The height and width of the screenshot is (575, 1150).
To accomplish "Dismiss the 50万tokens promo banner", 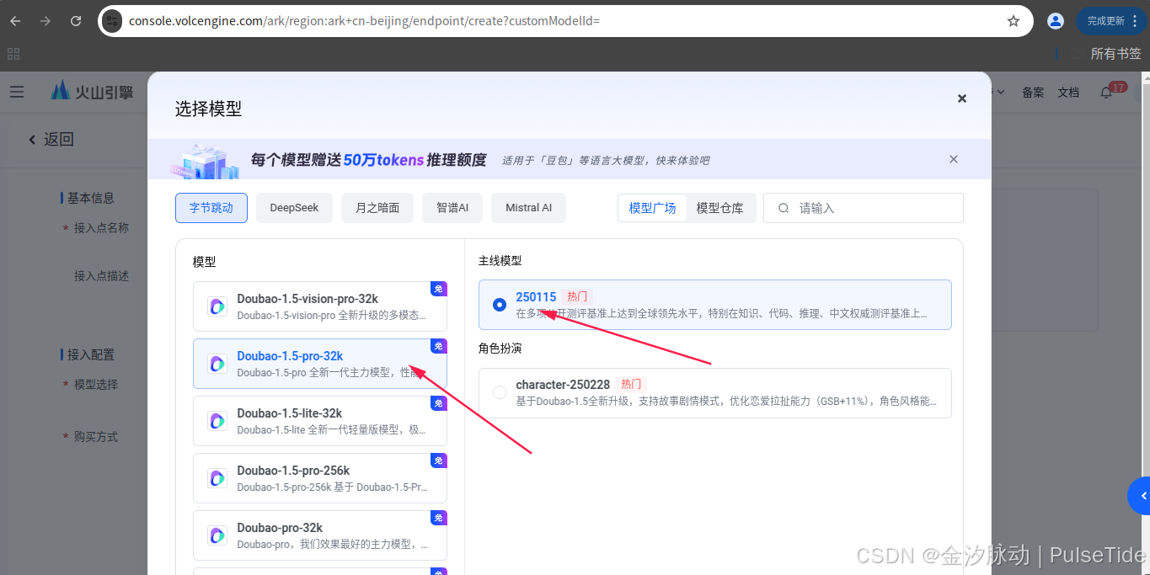I will (954, 159).
